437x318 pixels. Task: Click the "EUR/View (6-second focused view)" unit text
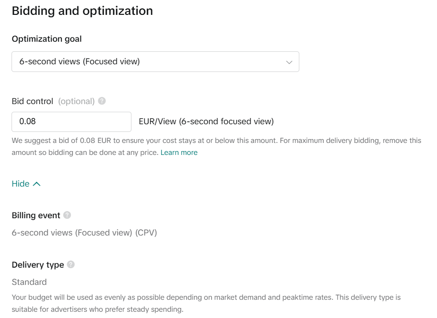pos(206,122)
